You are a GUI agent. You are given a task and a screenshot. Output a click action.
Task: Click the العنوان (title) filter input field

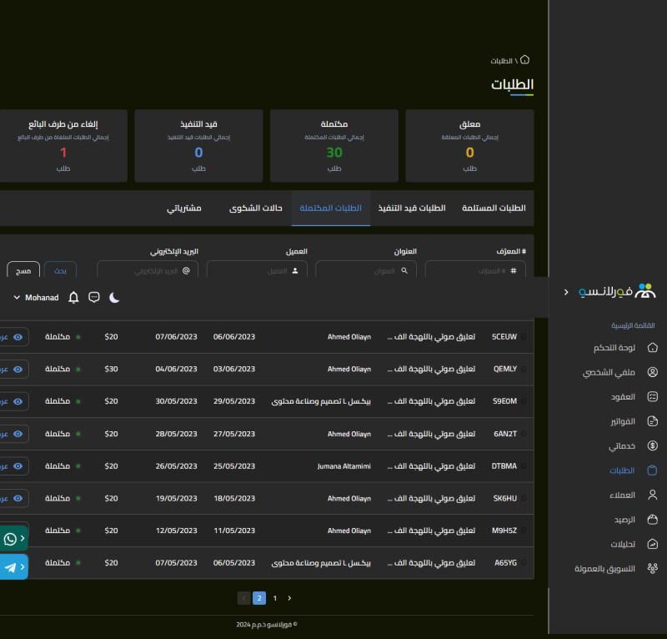pyautogui.click(x=365, y=270)
